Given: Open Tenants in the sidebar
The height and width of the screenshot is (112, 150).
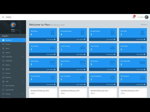Looking at the screenshot, I should (13, 53).
